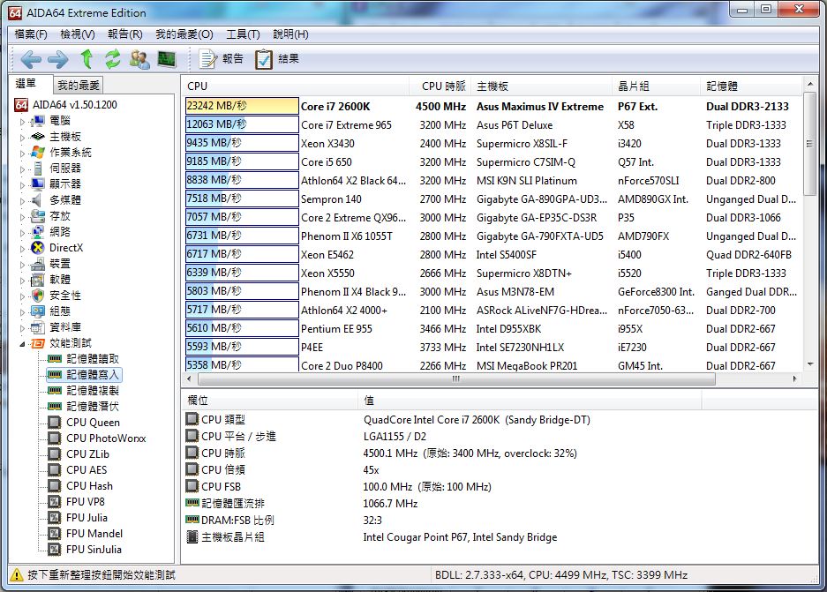Click the green Refresh arrows icon
827x592 pixels.
click(112, 59)
